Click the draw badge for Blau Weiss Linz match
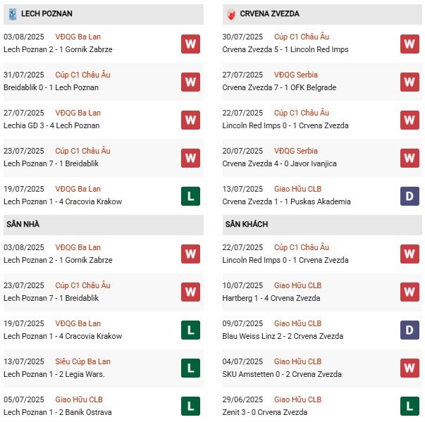The height and width of the screenshot is (422, 425). (x=410, y=330)
